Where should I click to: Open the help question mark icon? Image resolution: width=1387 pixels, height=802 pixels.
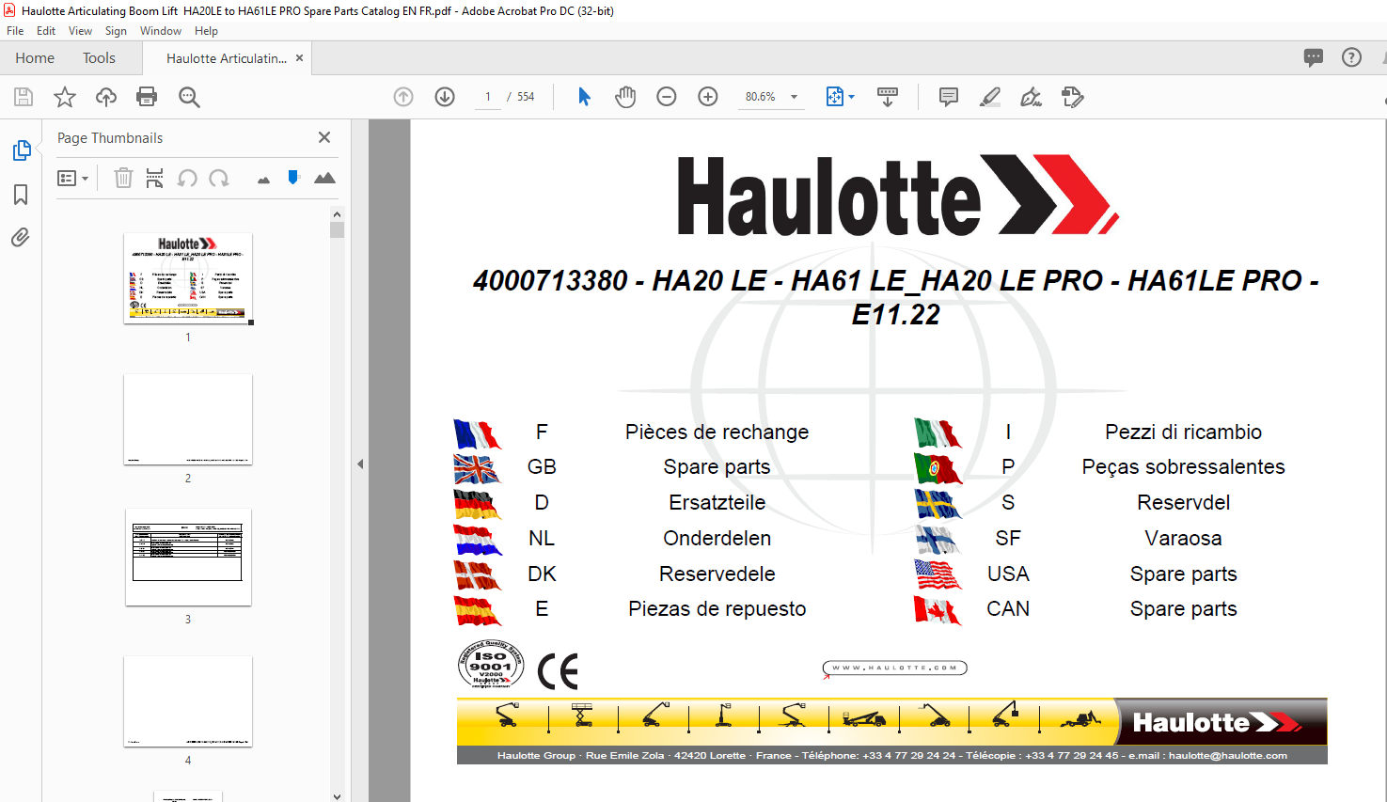point(1351,57)
